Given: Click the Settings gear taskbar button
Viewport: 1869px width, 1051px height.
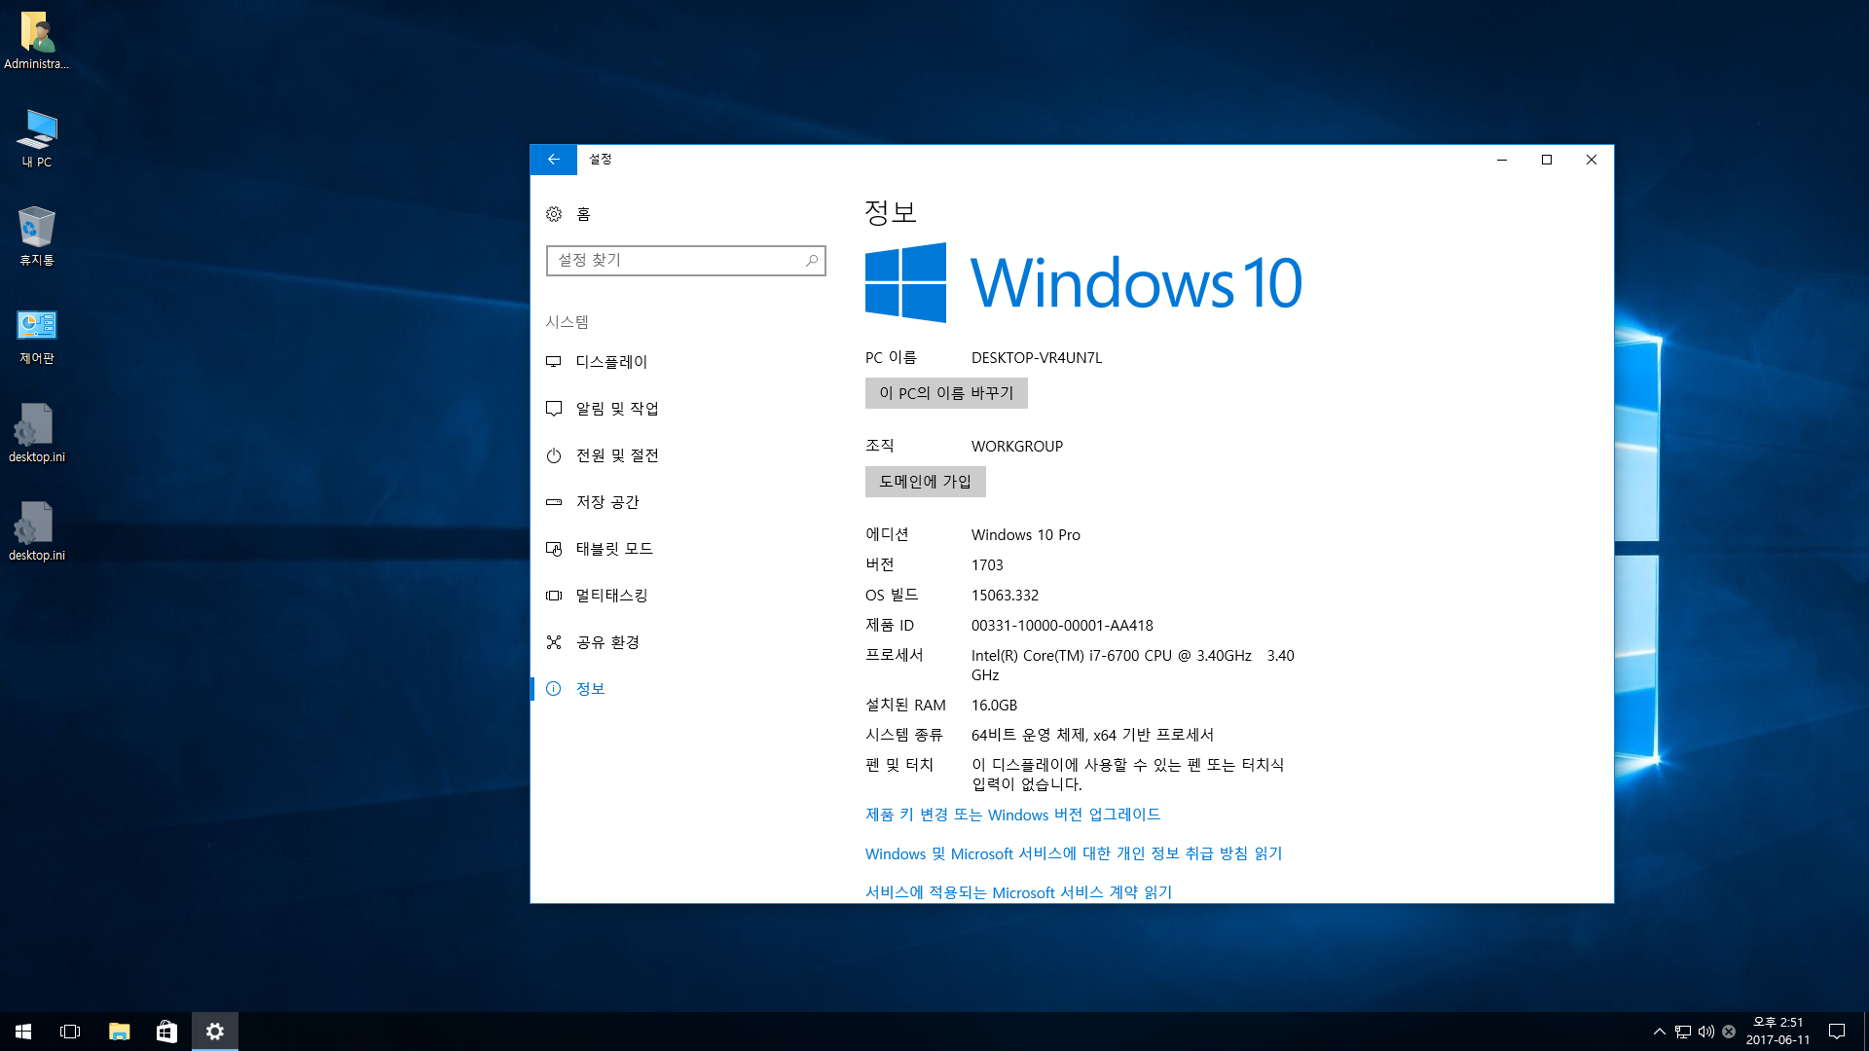Looking at the screenshot, I should (215, 1032).
